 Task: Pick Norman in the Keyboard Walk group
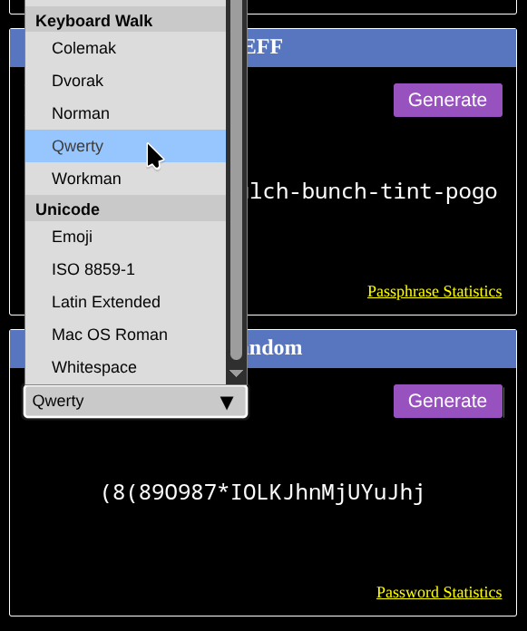tap(125, 113)
